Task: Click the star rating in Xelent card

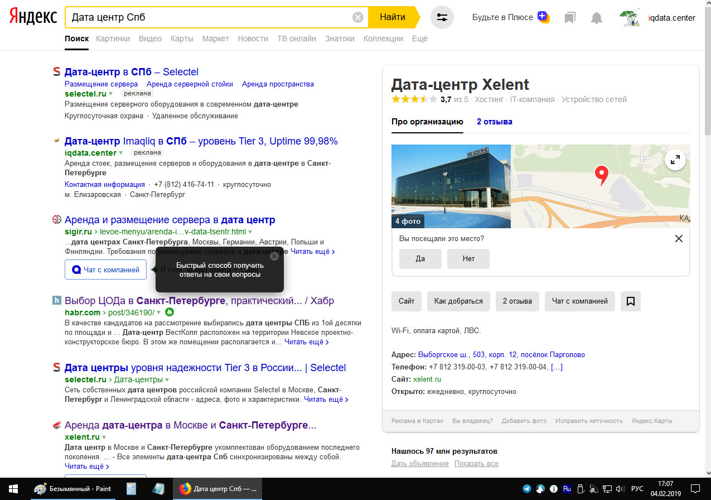Action: point(414,100)
